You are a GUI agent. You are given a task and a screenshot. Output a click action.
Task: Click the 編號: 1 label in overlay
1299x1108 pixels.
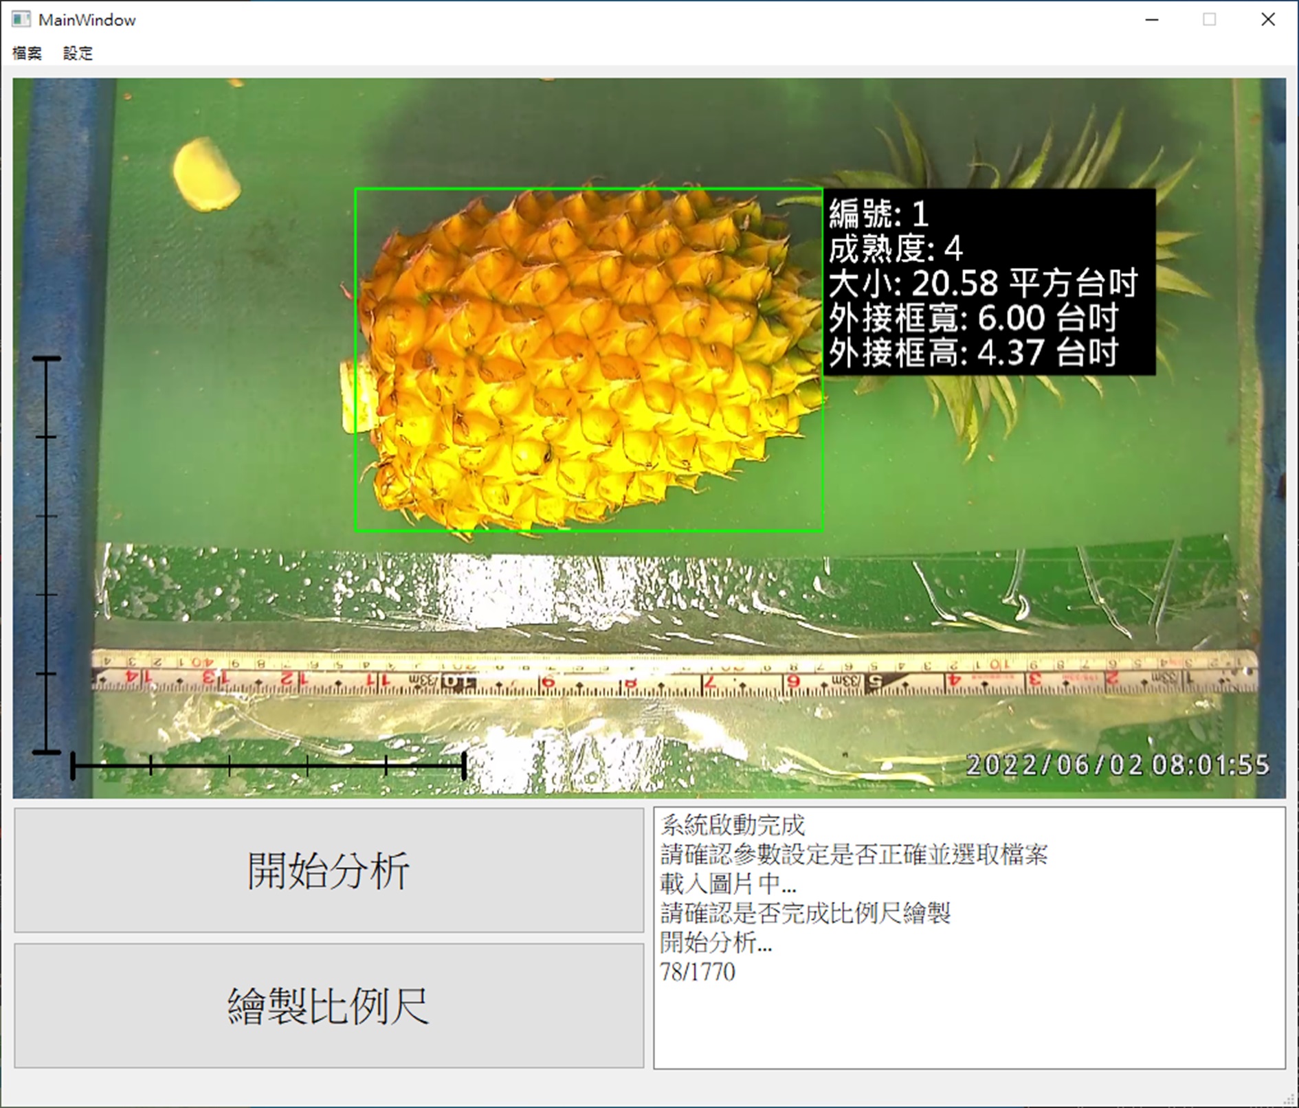coord(879,214)
